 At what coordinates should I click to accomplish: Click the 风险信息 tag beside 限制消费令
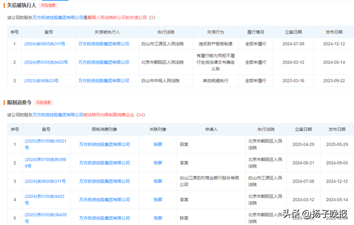pos(44,103)
